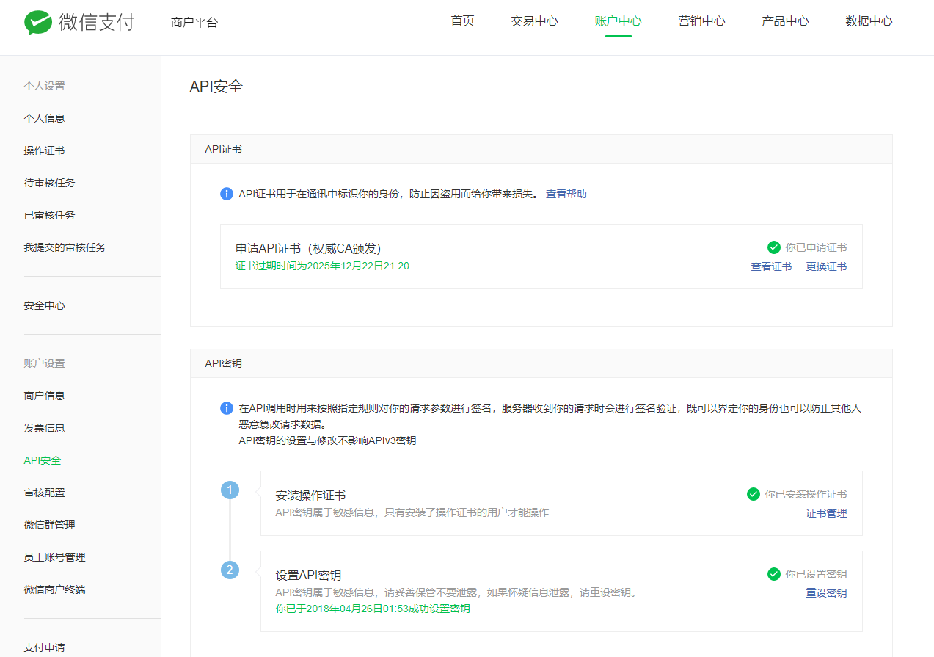This screenshot has width=934, height=657.
Task: Click the 安装操作证书 step title
Action: coord(310,496)
